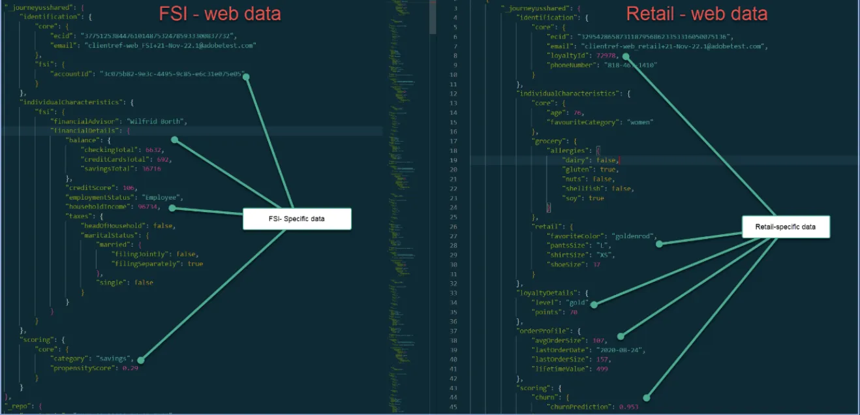
Task: Click the "gluten" property
Action: 591,169
